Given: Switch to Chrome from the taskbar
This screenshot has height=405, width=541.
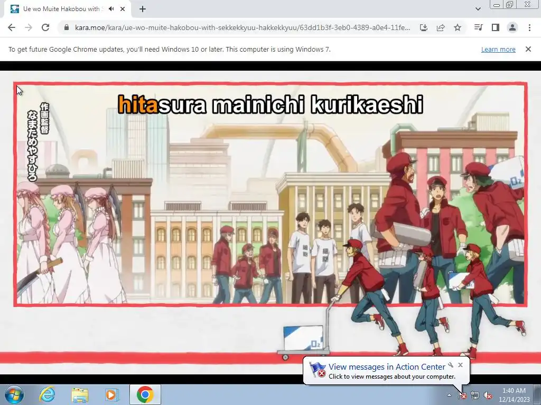Looking at the screenshot, I should (145, 394).
